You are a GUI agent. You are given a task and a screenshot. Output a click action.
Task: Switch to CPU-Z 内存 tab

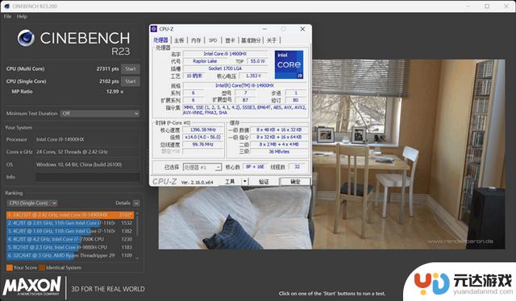click(196, 40)
